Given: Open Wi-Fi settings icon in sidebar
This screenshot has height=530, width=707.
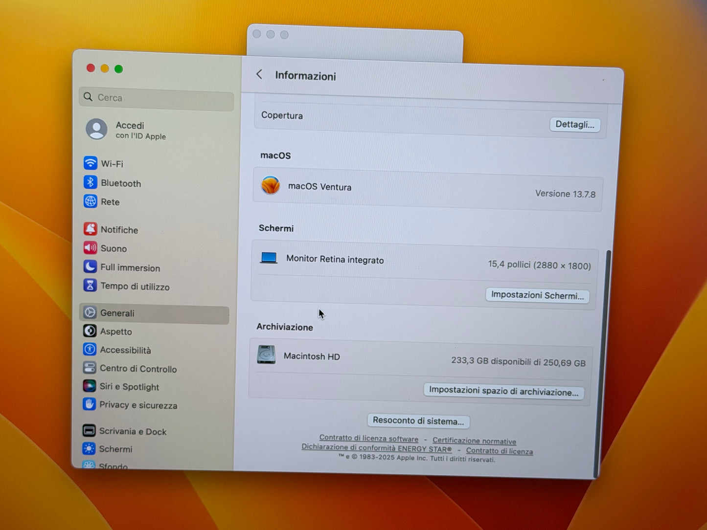Looking at the screenshot, I should [91, 163].
